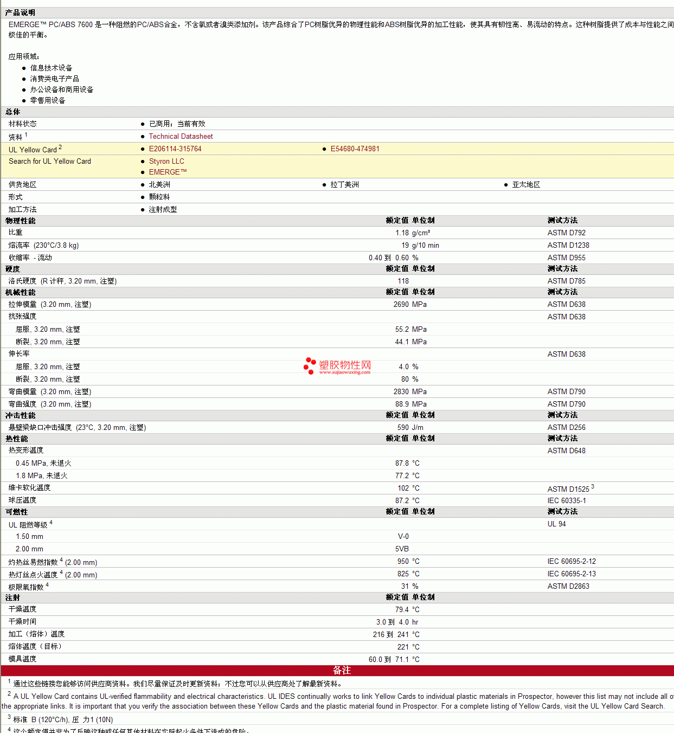
Task: Select the Rockwell hardness value 118
Action: click(x=403, y=281)
